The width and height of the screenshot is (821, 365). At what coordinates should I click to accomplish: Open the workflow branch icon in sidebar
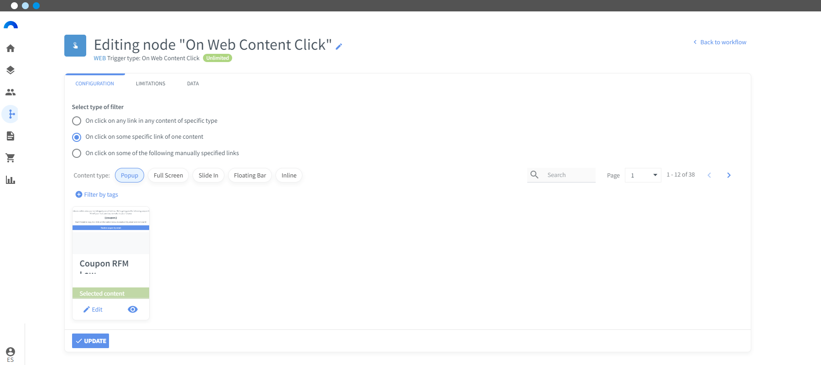point(10,114)
